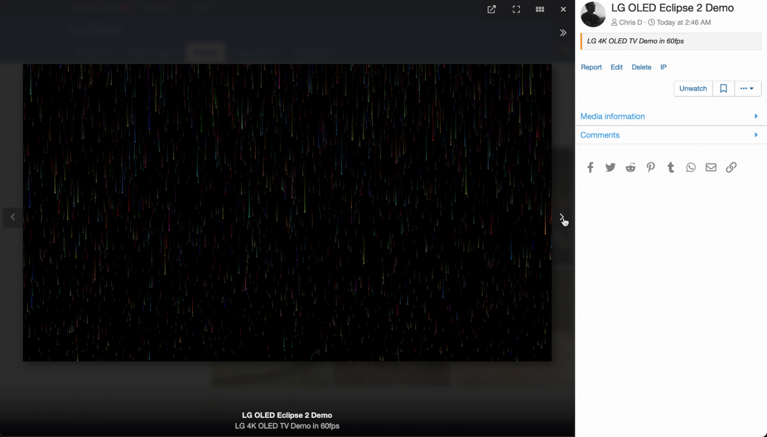Screen dimensions: 767x437
Task: Go to the next media item
Action: (x=561, y=217)
